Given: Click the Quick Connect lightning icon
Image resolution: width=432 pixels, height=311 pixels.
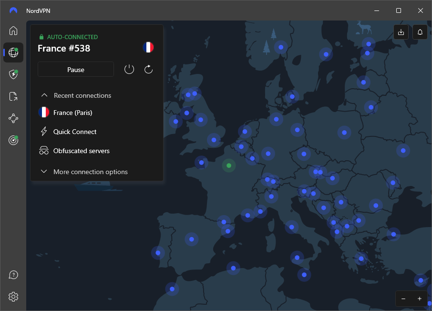Looking at the screenshot, I should coord(44,132).
